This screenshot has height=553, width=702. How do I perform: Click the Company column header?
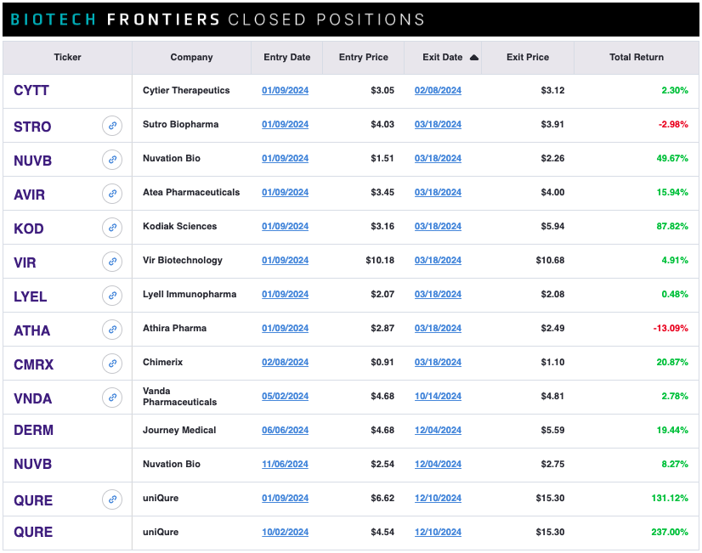coord(191,57)
